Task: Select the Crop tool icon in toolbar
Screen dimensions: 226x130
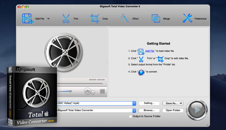Action: 95,19
